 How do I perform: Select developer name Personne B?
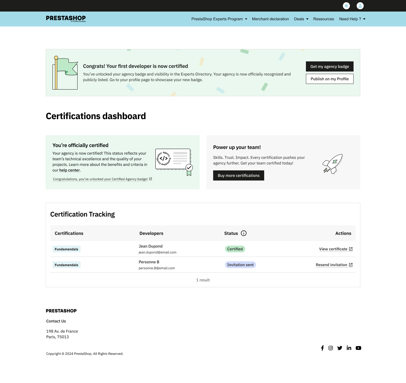pyautogui.click(x=149, y=262)
